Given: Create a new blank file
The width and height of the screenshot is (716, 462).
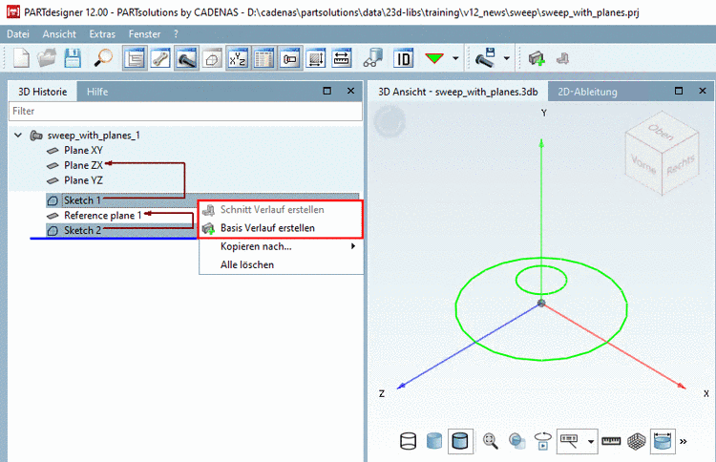Looking at the screenshot, I should coord(21,58).
